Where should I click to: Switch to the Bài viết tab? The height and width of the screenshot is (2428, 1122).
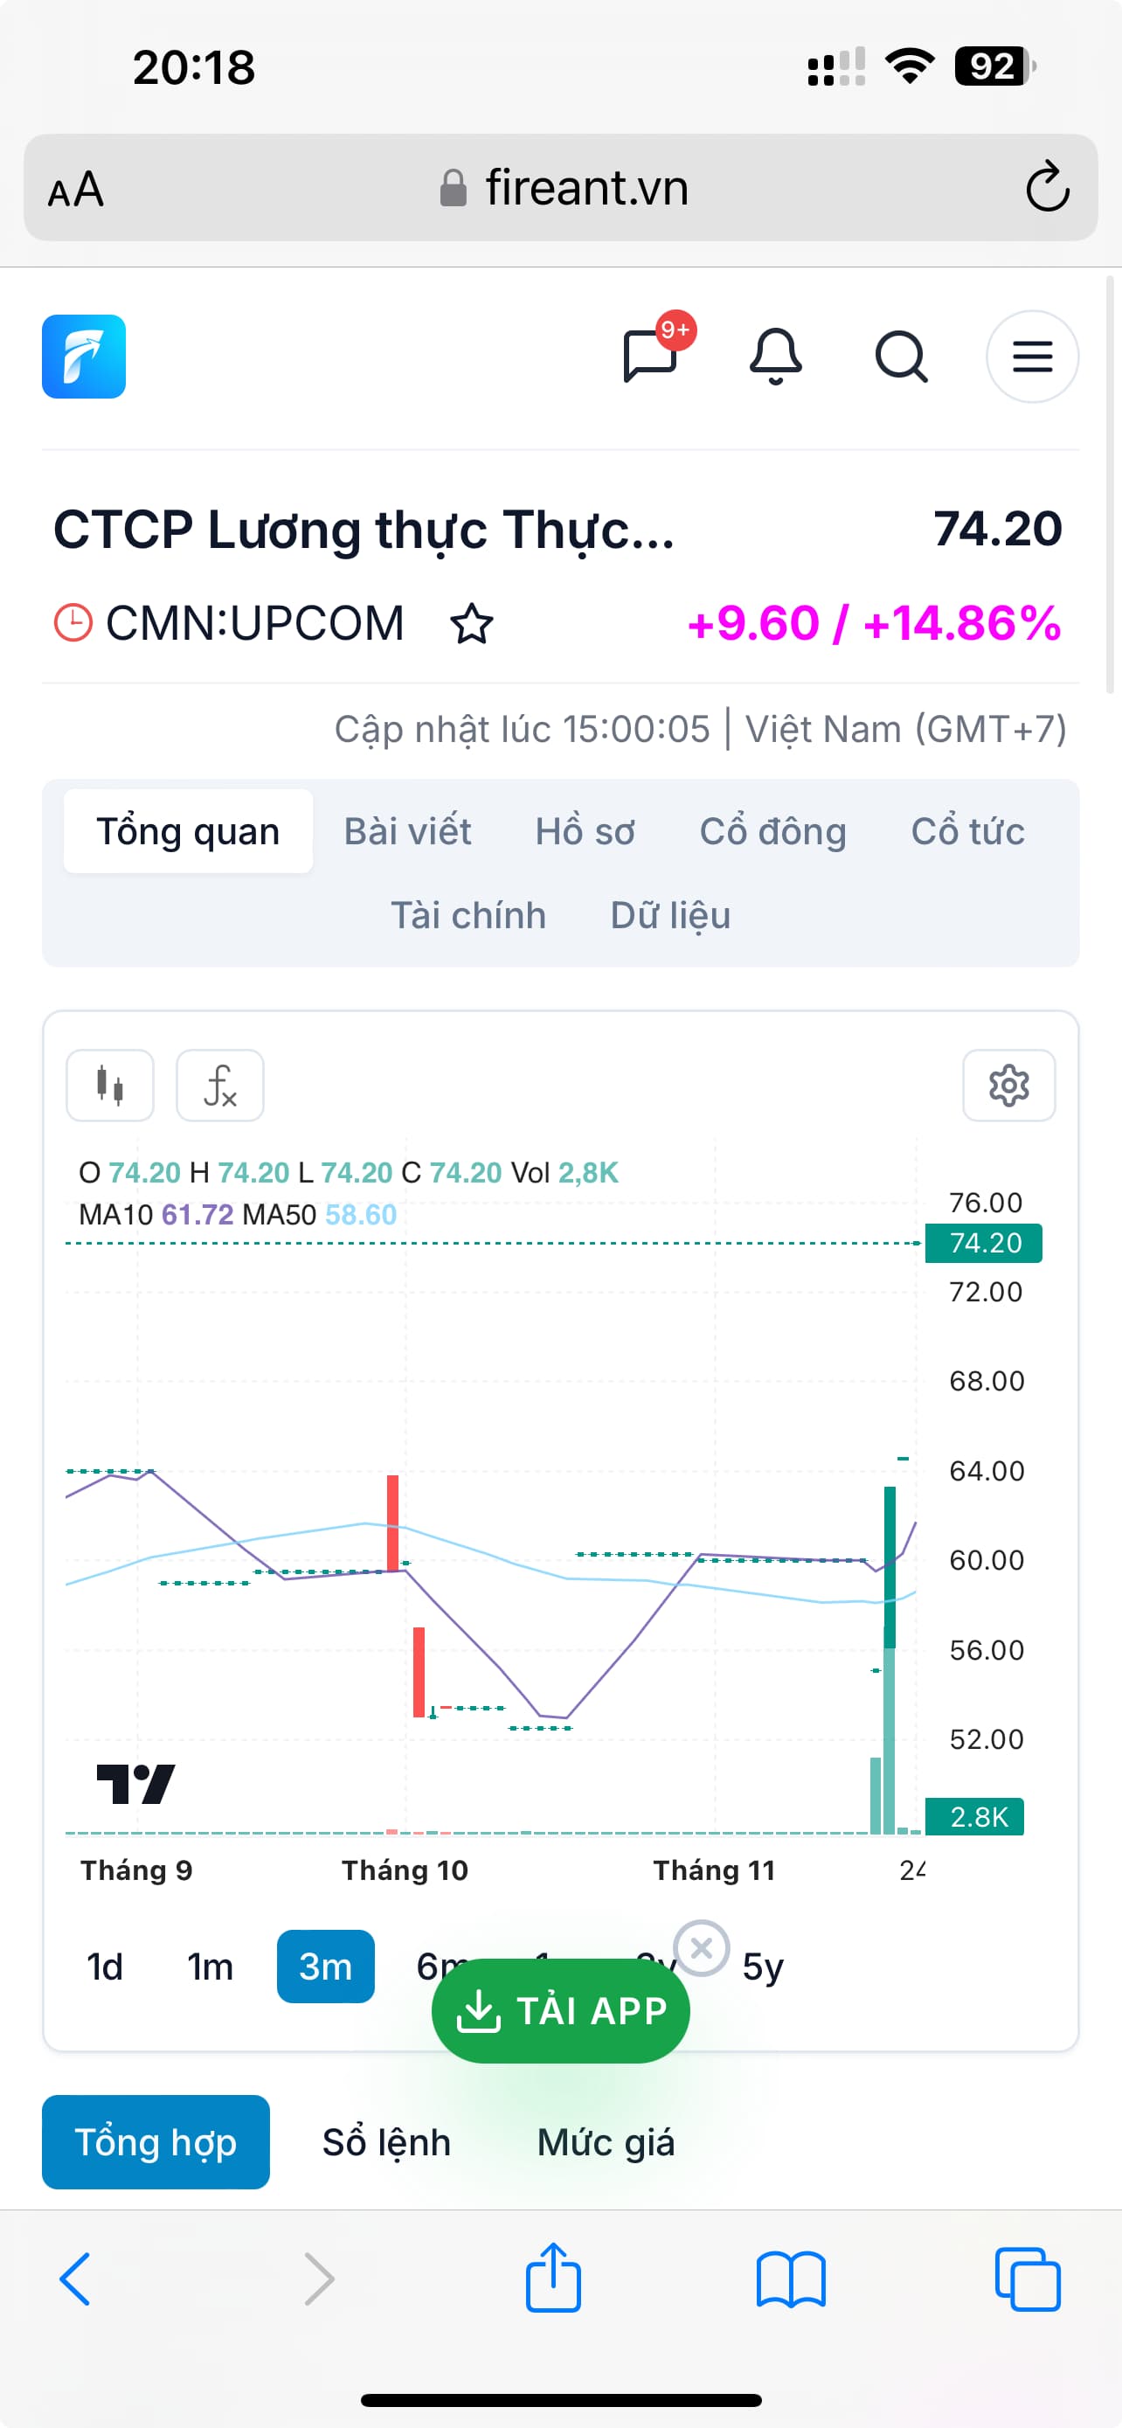(x=407, y=831)
